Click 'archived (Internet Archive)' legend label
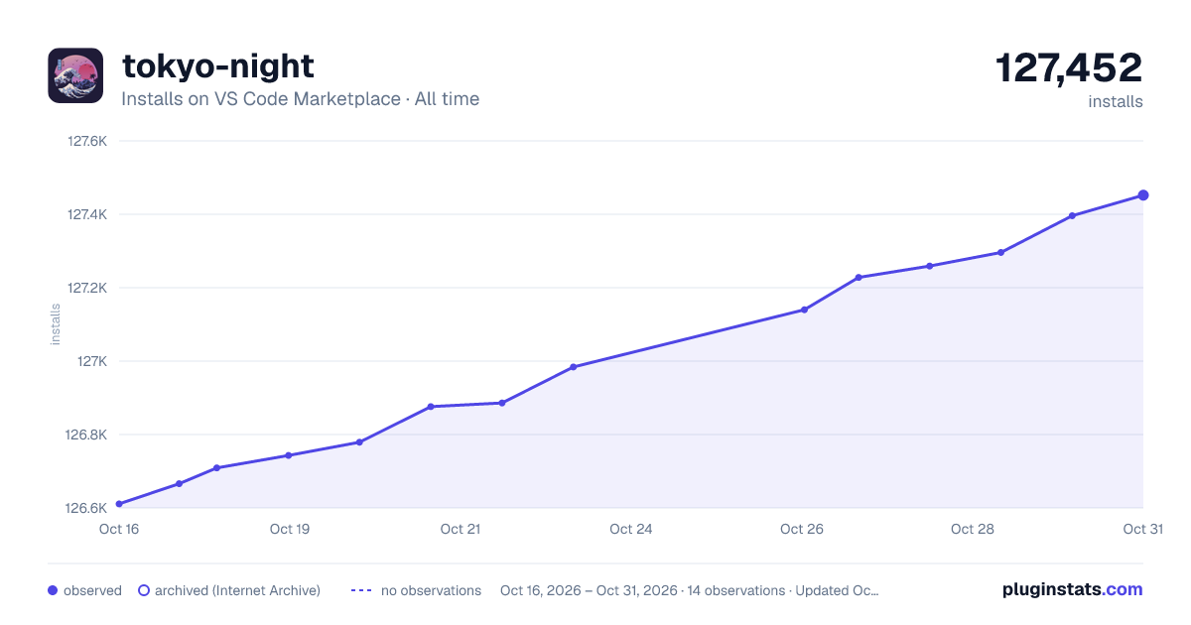Image resolution: width=1191 pixels, height=625 pixels. click(x=238, y=590)
